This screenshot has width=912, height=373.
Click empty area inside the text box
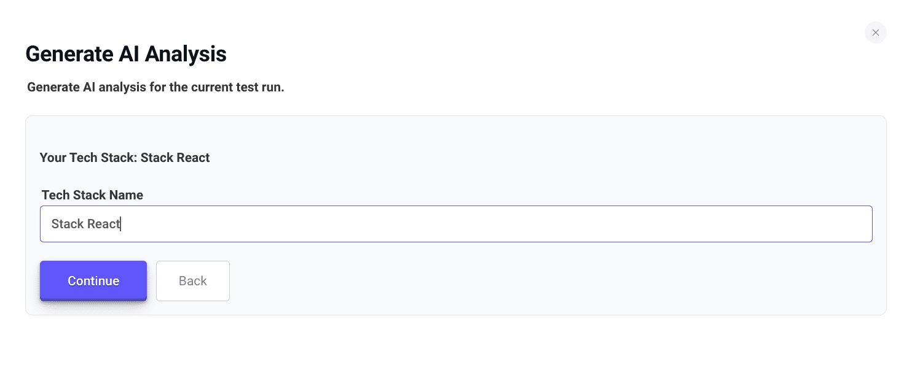tap(492, 224)
